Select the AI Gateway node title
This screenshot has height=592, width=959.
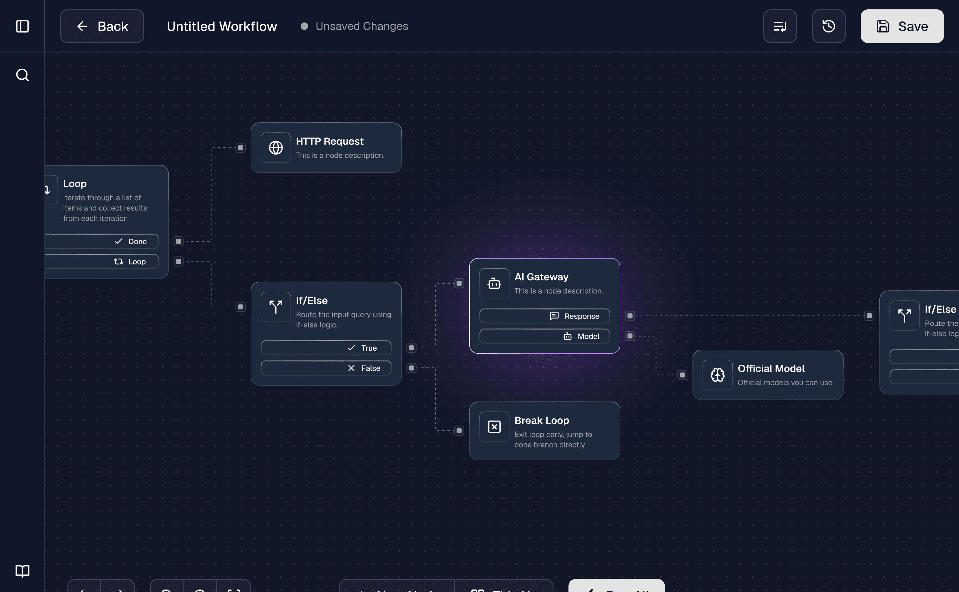[541, 277]
